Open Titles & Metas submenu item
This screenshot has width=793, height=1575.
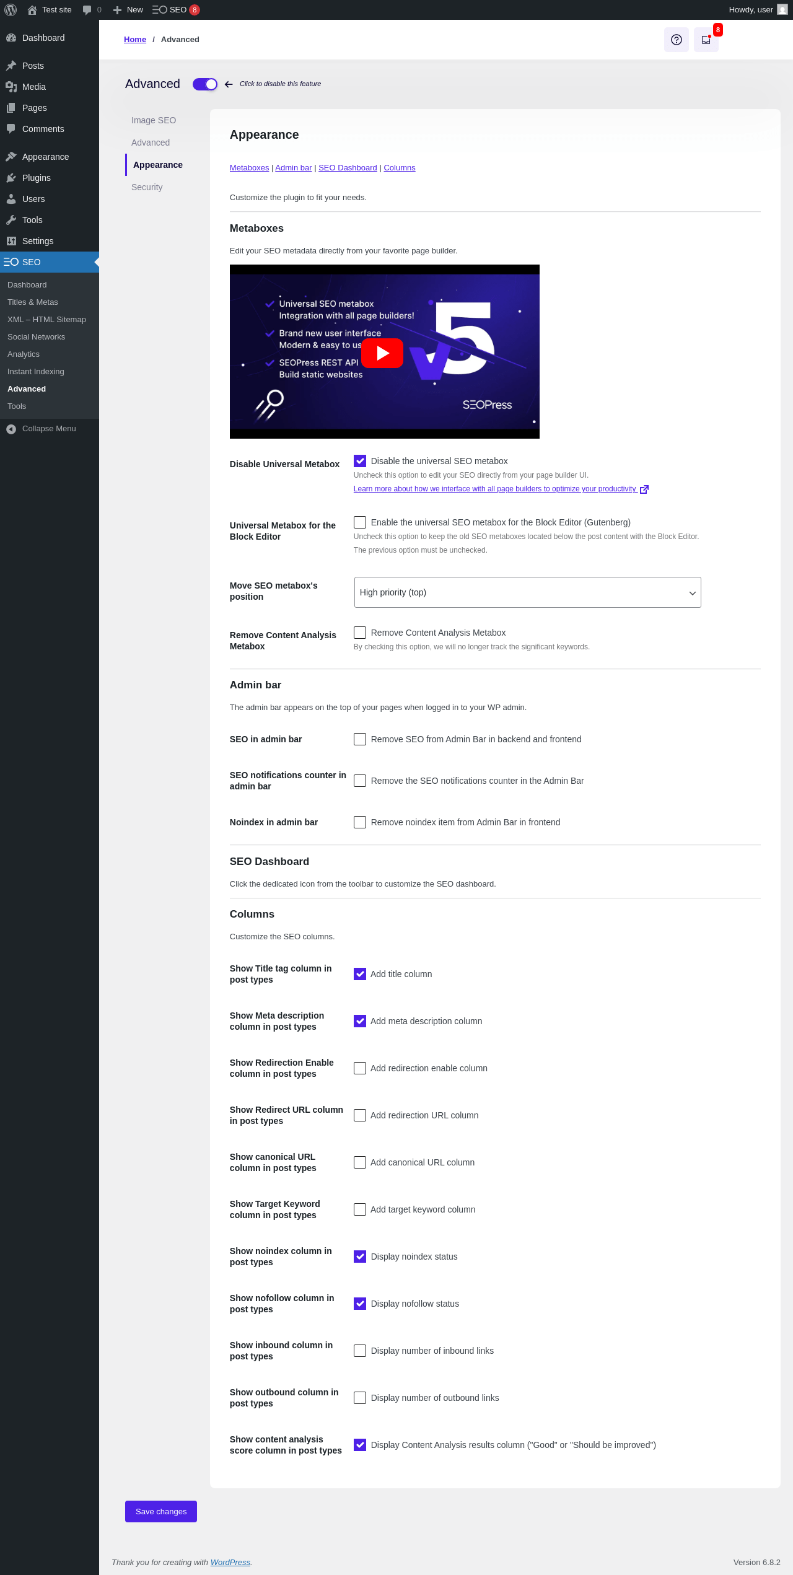click(33, 302)
